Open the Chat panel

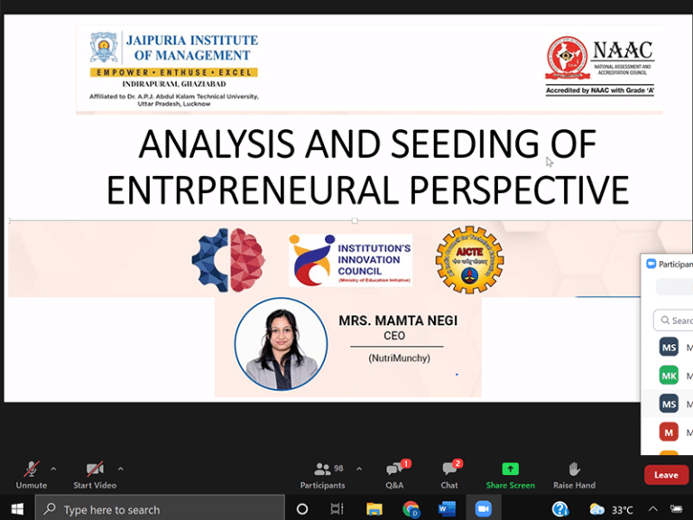click(x=449, y=469)
